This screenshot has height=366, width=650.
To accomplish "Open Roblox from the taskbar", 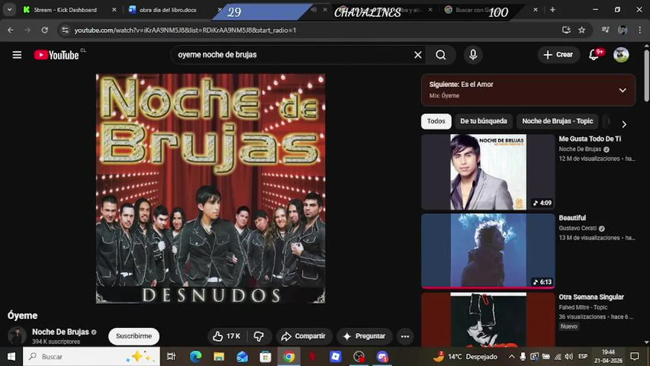I will [x=336, y=356].
